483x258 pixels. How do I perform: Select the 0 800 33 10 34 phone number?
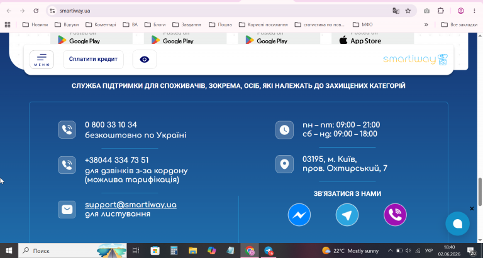coord(111,124)
